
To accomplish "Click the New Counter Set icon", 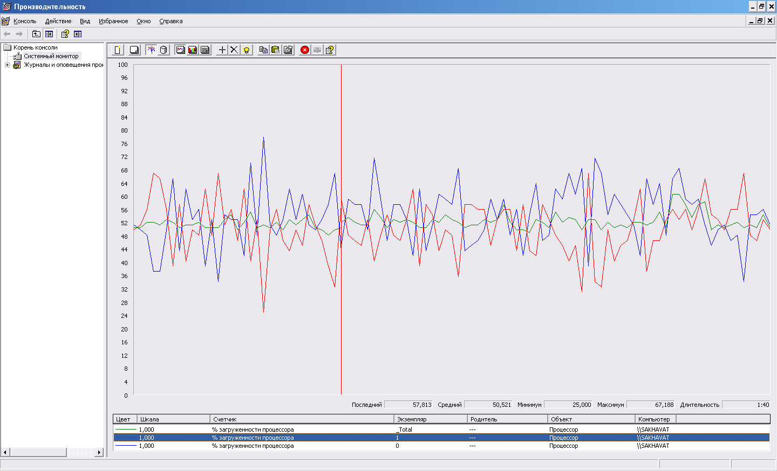I will [x=118, y=50].
